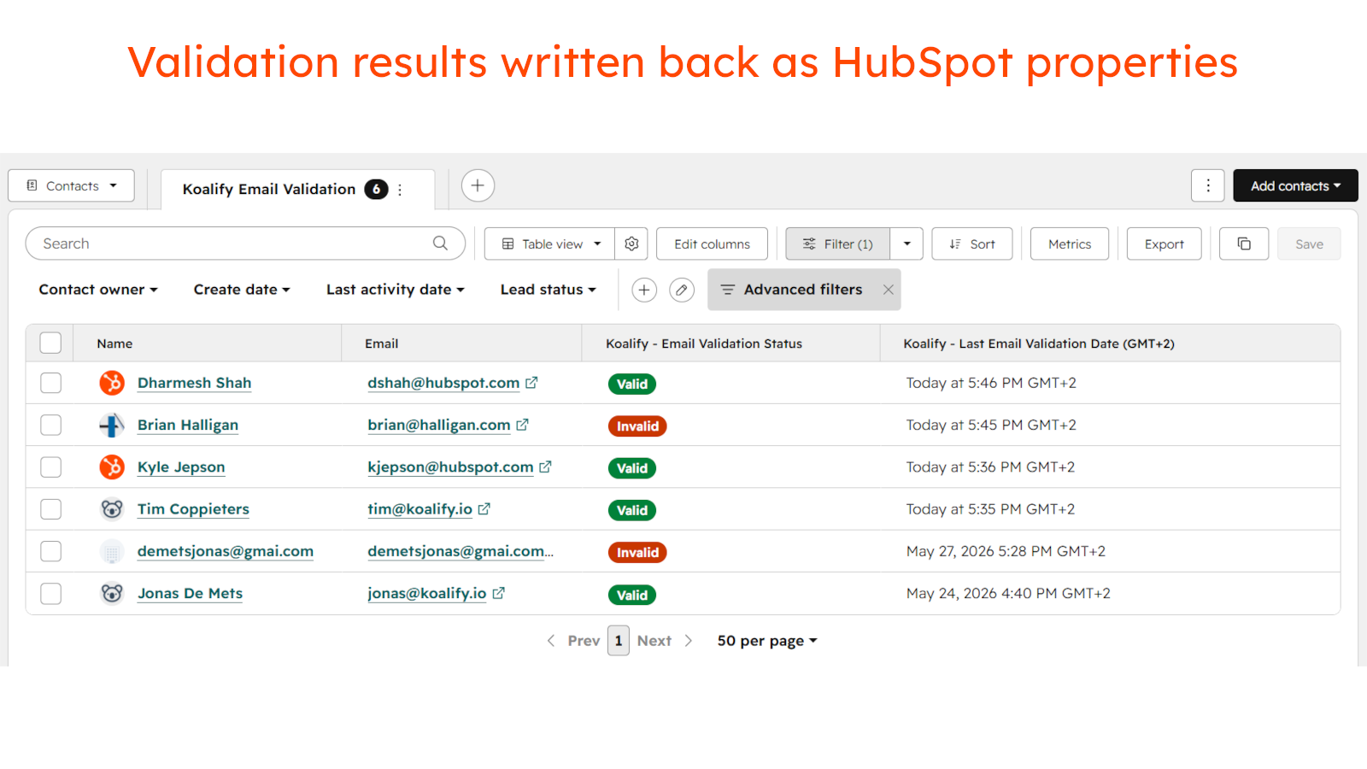Open the Koalify Email Validation tab options menu
The image size is (1367, 769).
[400, 190]
